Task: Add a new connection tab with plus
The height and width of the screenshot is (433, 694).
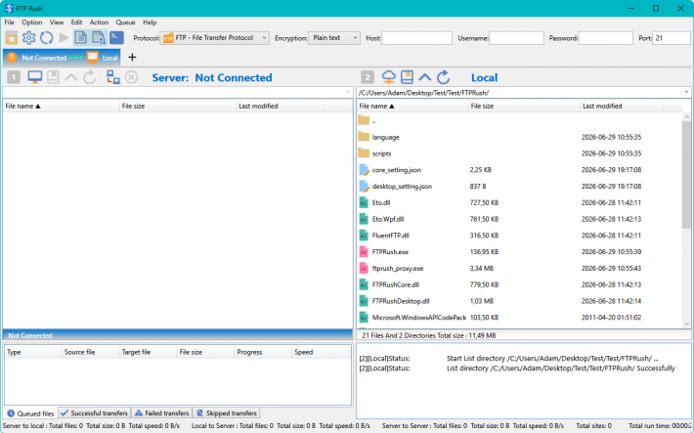Action: pos(132,57)
